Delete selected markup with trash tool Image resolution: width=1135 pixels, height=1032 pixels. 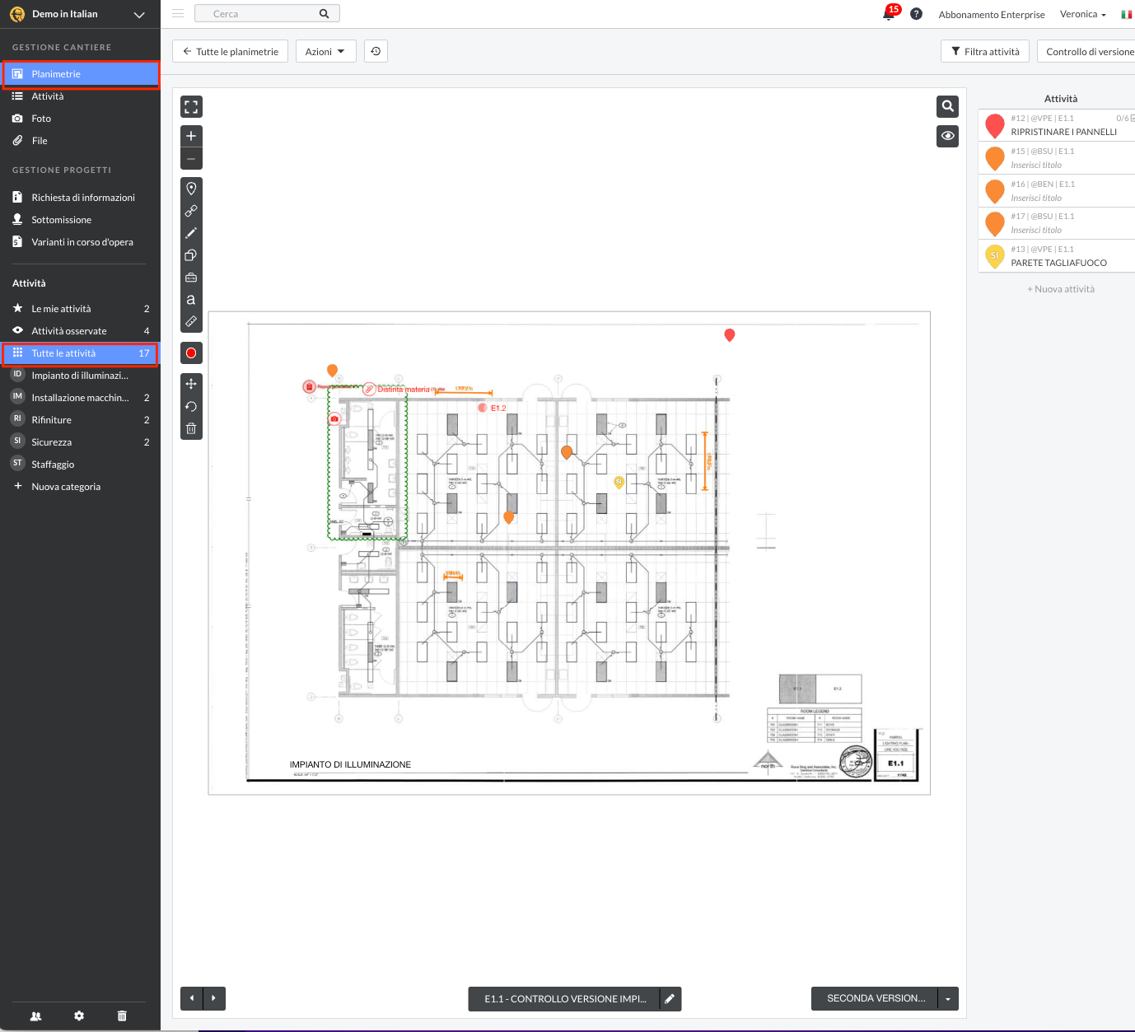[191, 428]
